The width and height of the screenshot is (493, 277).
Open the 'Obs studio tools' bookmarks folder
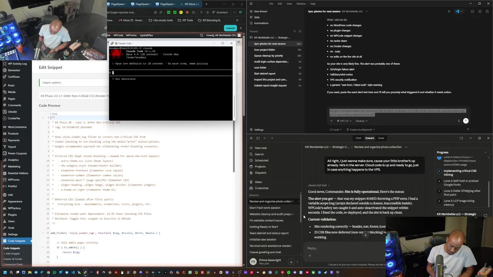pos(161,20)
